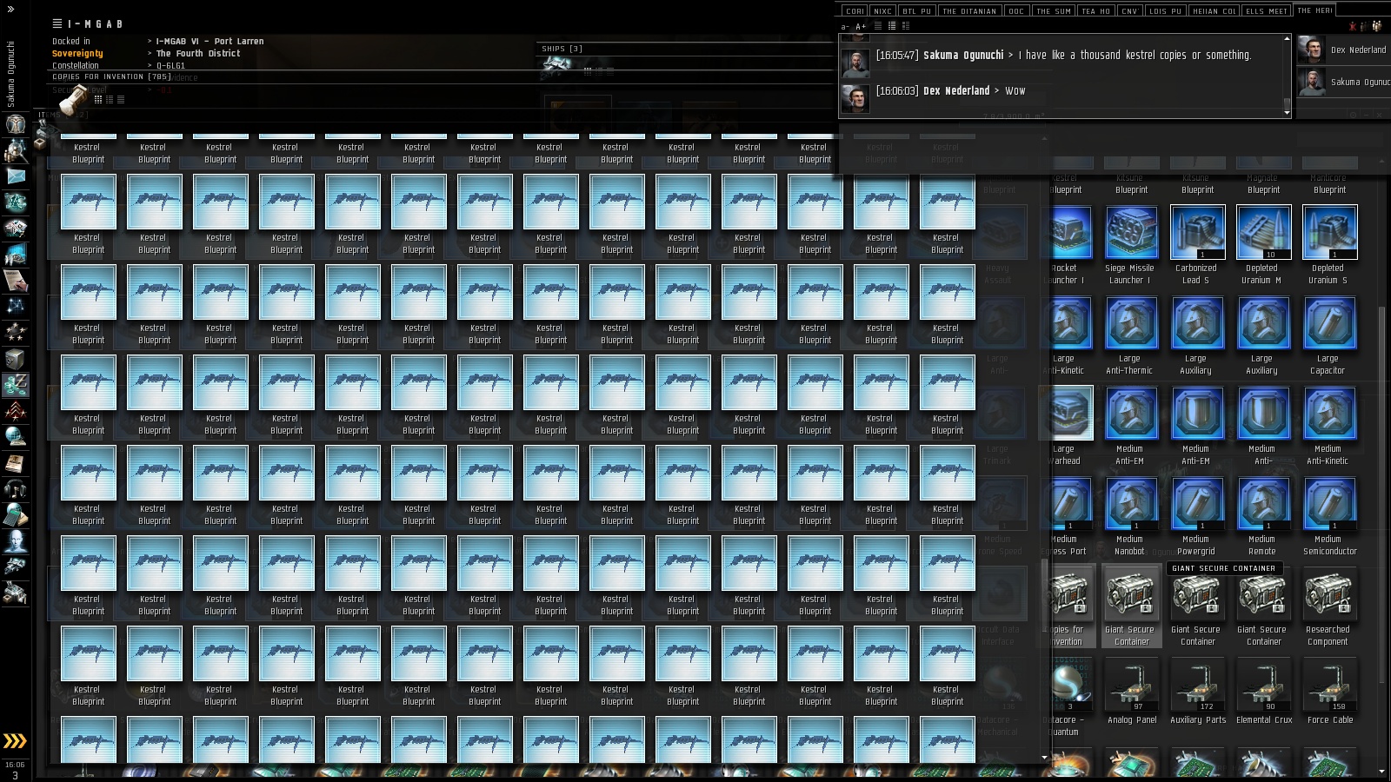Expand the Neocom with the top-left double chevron
Image resolution: width=1391 pixels, height=782 pixels.
pyautogui.click(x=10, y=10)
